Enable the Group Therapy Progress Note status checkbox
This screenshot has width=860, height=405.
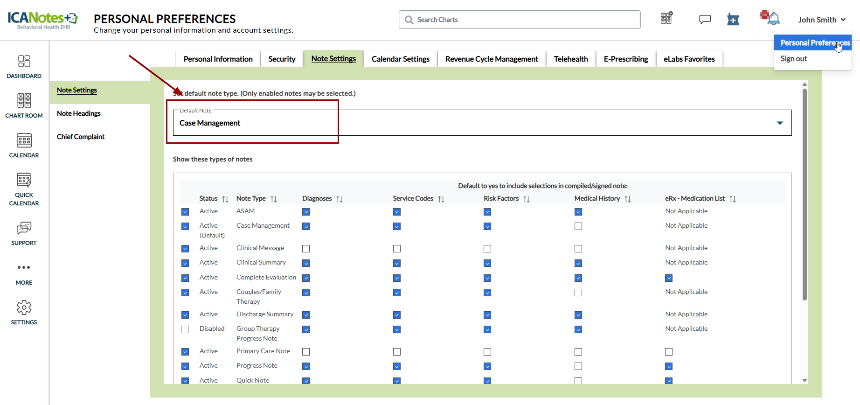[185, 329]
